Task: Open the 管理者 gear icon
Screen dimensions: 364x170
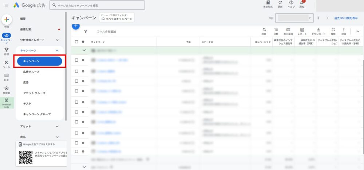Action: tap(7, 88)
